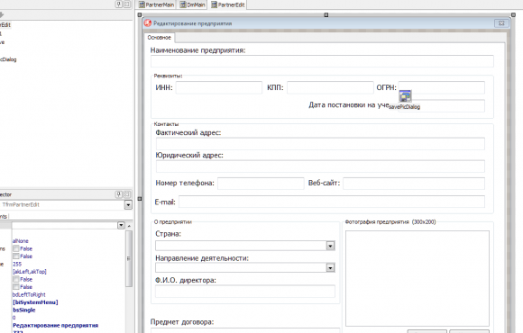
Task: Open the TfmPartnerEdit component selector dropdown
Action: 128,205
